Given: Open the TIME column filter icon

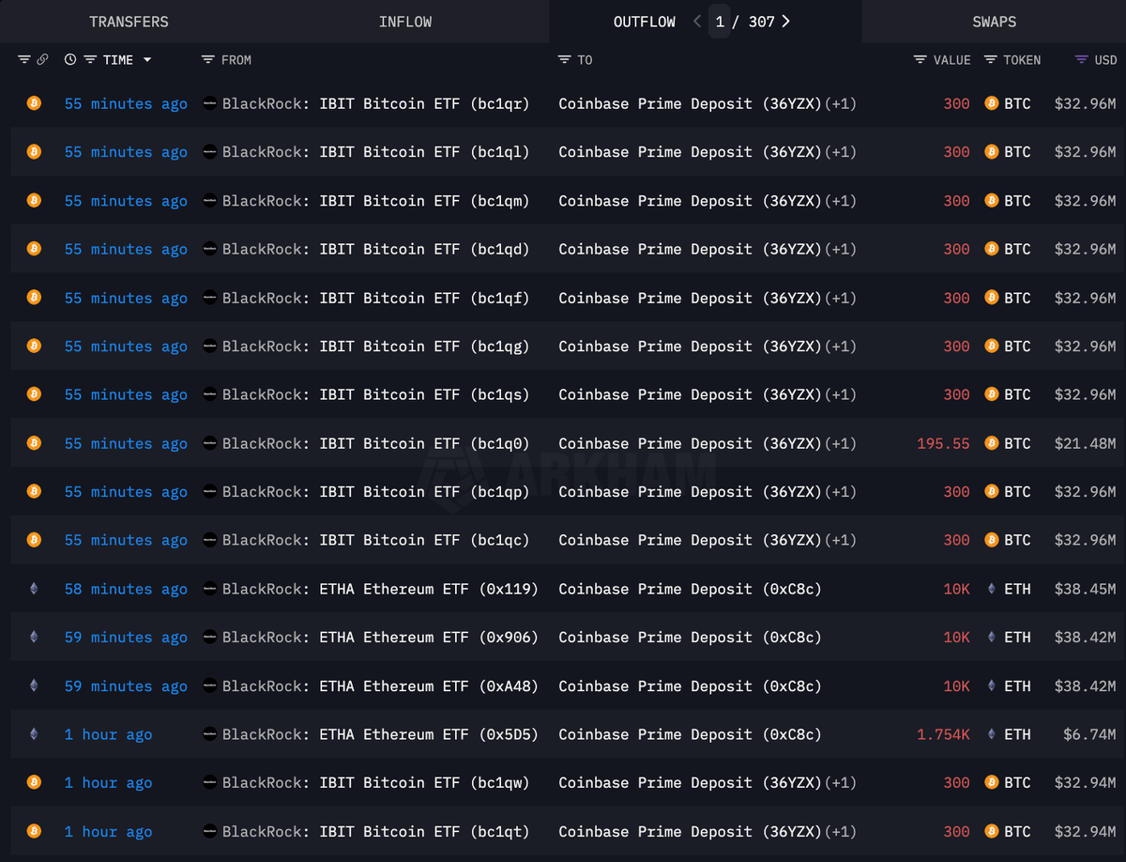Looking at the screenshot, I should pos(90,59).
